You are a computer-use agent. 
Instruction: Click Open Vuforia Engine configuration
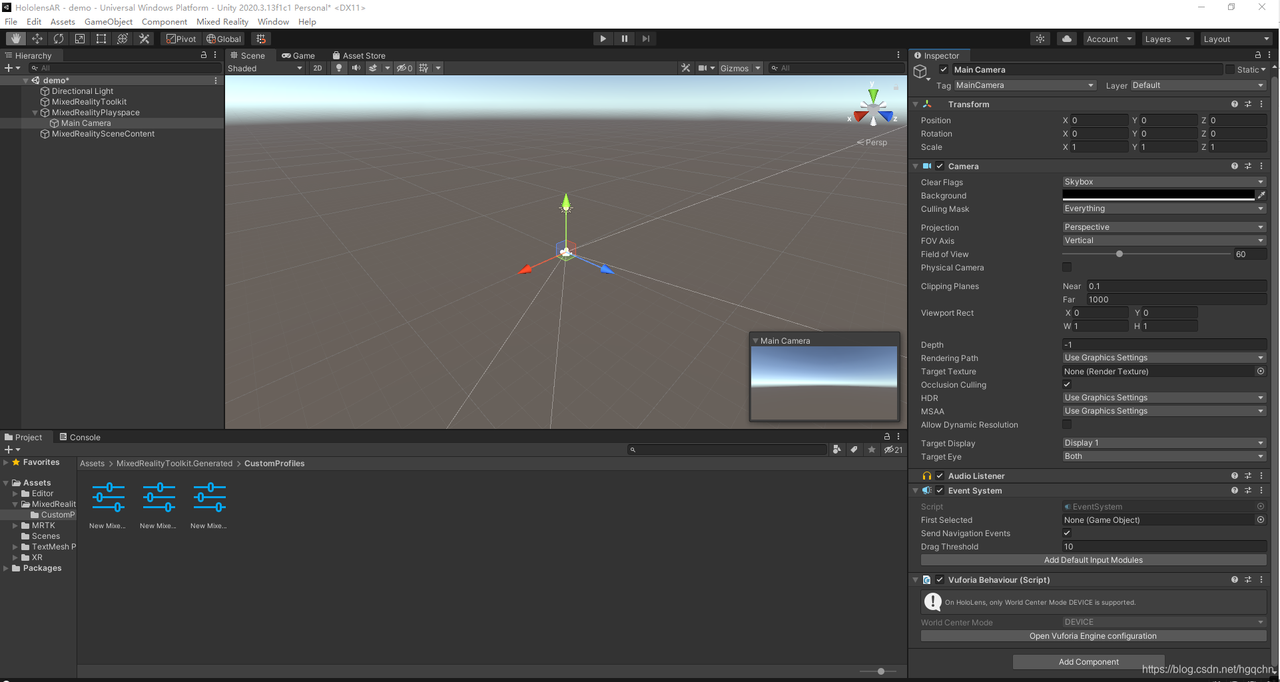tap(1092, 636)
